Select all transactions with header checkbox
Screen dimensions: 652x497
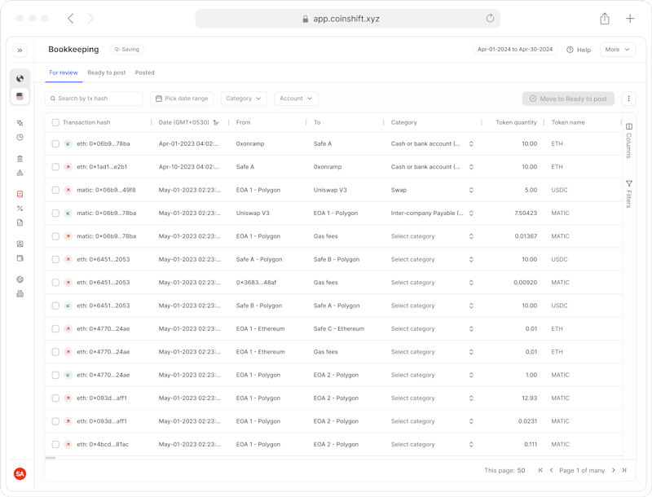coord(55,122)
